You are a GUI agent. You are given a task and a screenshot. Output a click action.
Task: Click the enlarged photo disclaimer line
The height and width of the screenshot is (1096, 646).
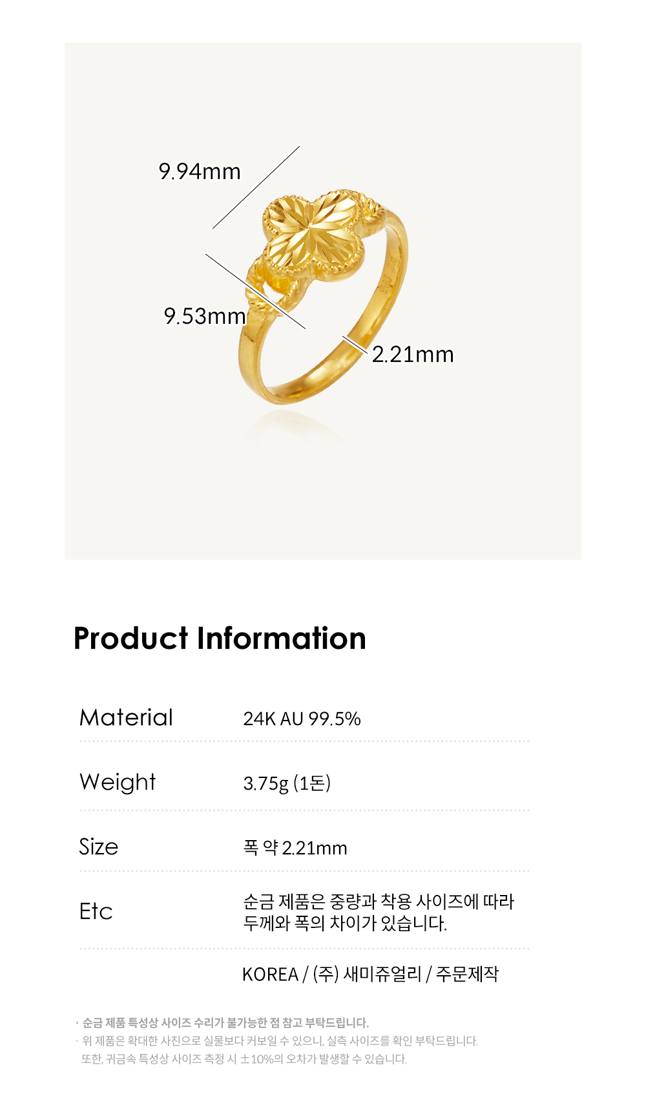pos(278,1041)
